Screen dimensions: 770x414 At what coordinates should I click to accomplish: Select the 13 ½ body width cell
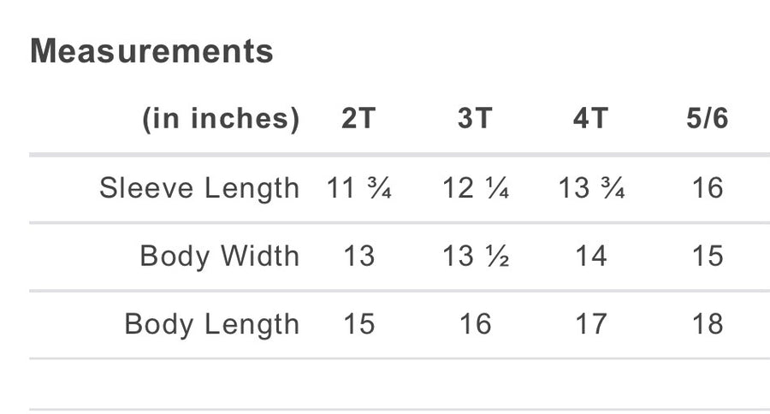476,256
